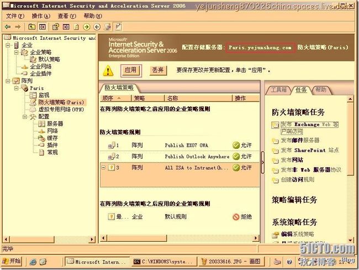
Task: Collapse rule 3 All ISA to Intranet
Action: 103,168
